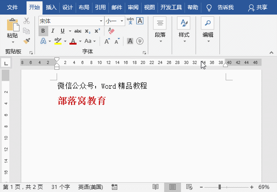
Task: Switch to the 引用 tab
Action: point(100,8)
